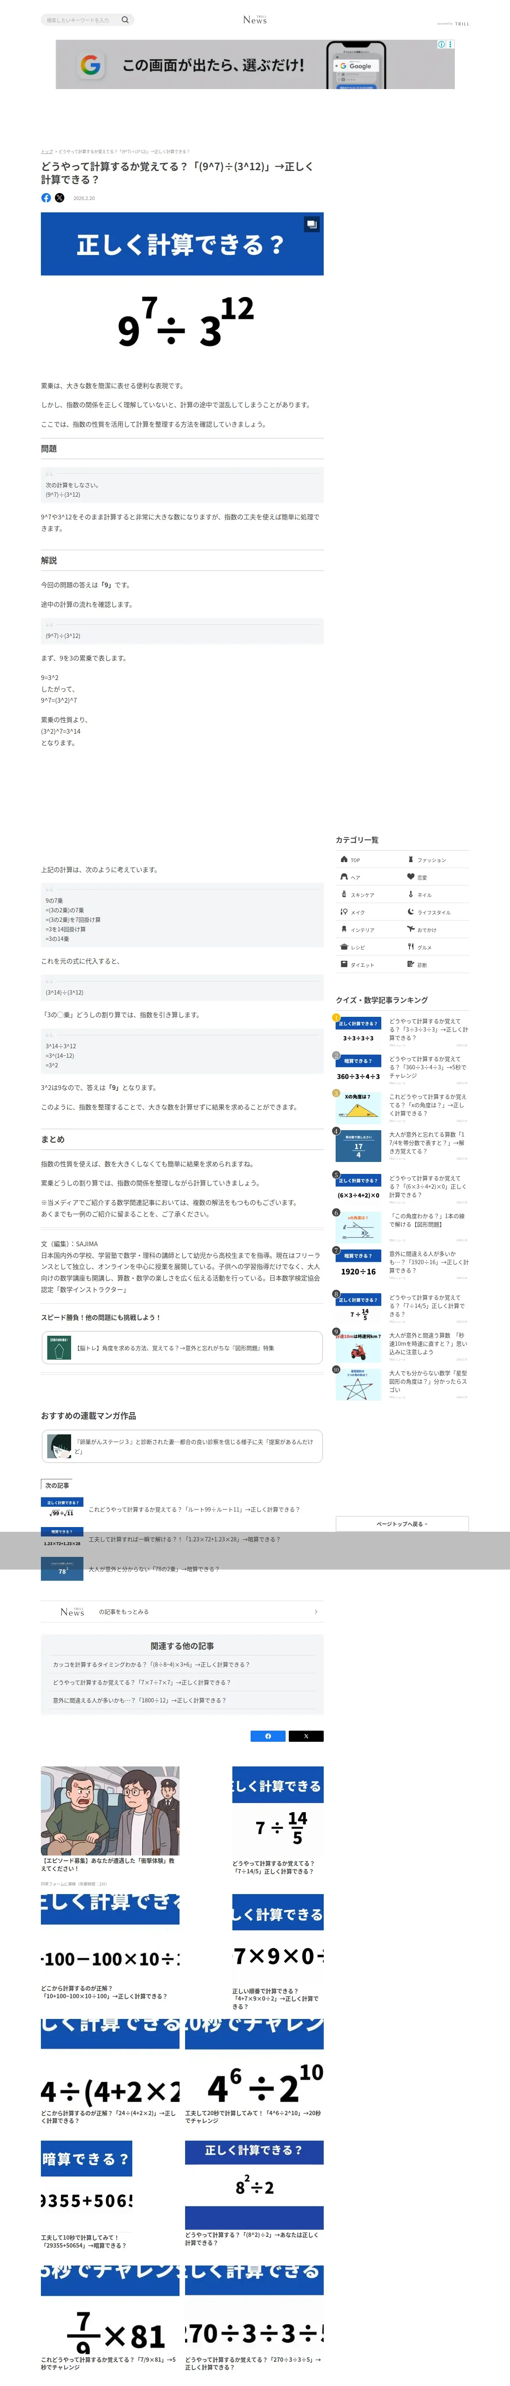Open recommended card 100−100×10÷100
Screen dimensions: 510x2386
click(x=110, y=1948)
